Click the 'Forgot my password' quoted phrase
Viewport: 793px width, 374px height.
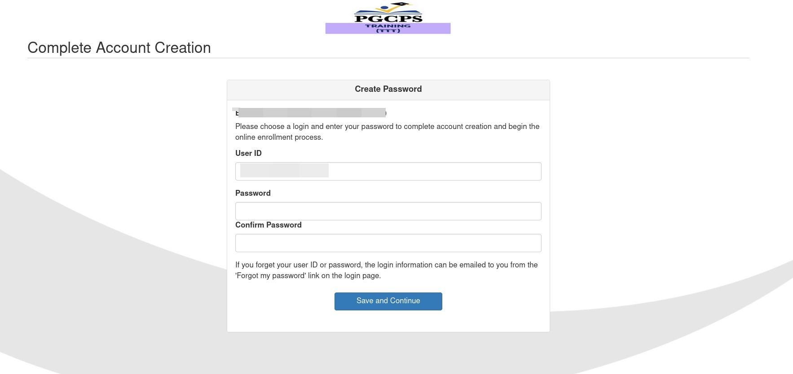271,276
